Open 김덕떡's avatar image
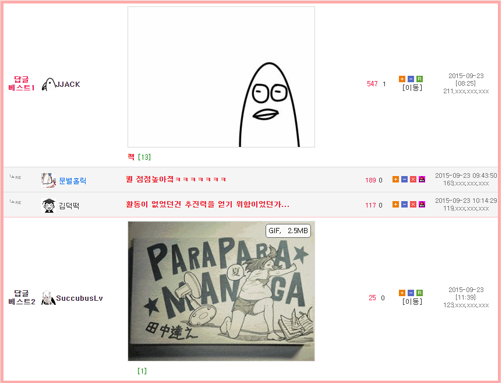 point(48,205)
